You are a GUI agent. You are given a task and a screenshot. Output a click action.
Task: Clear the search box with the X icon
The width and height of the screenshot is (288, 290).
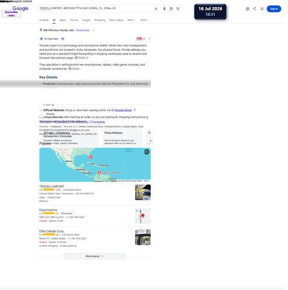[x=156, y=9]
